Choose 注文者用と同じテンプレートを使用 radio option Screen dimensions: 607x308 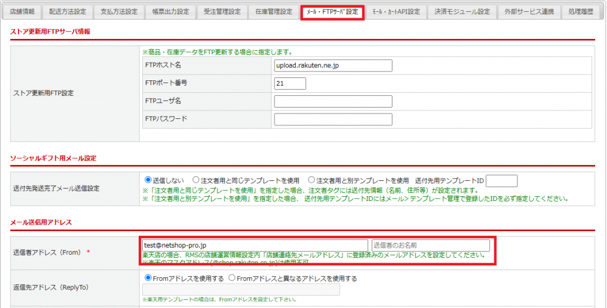pyautogui.click(x=196, y=180)
